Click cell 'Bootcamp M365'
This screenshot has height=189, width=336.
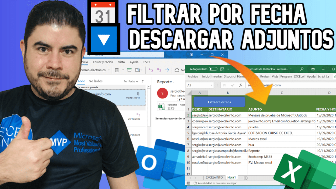tap(282, 157)
